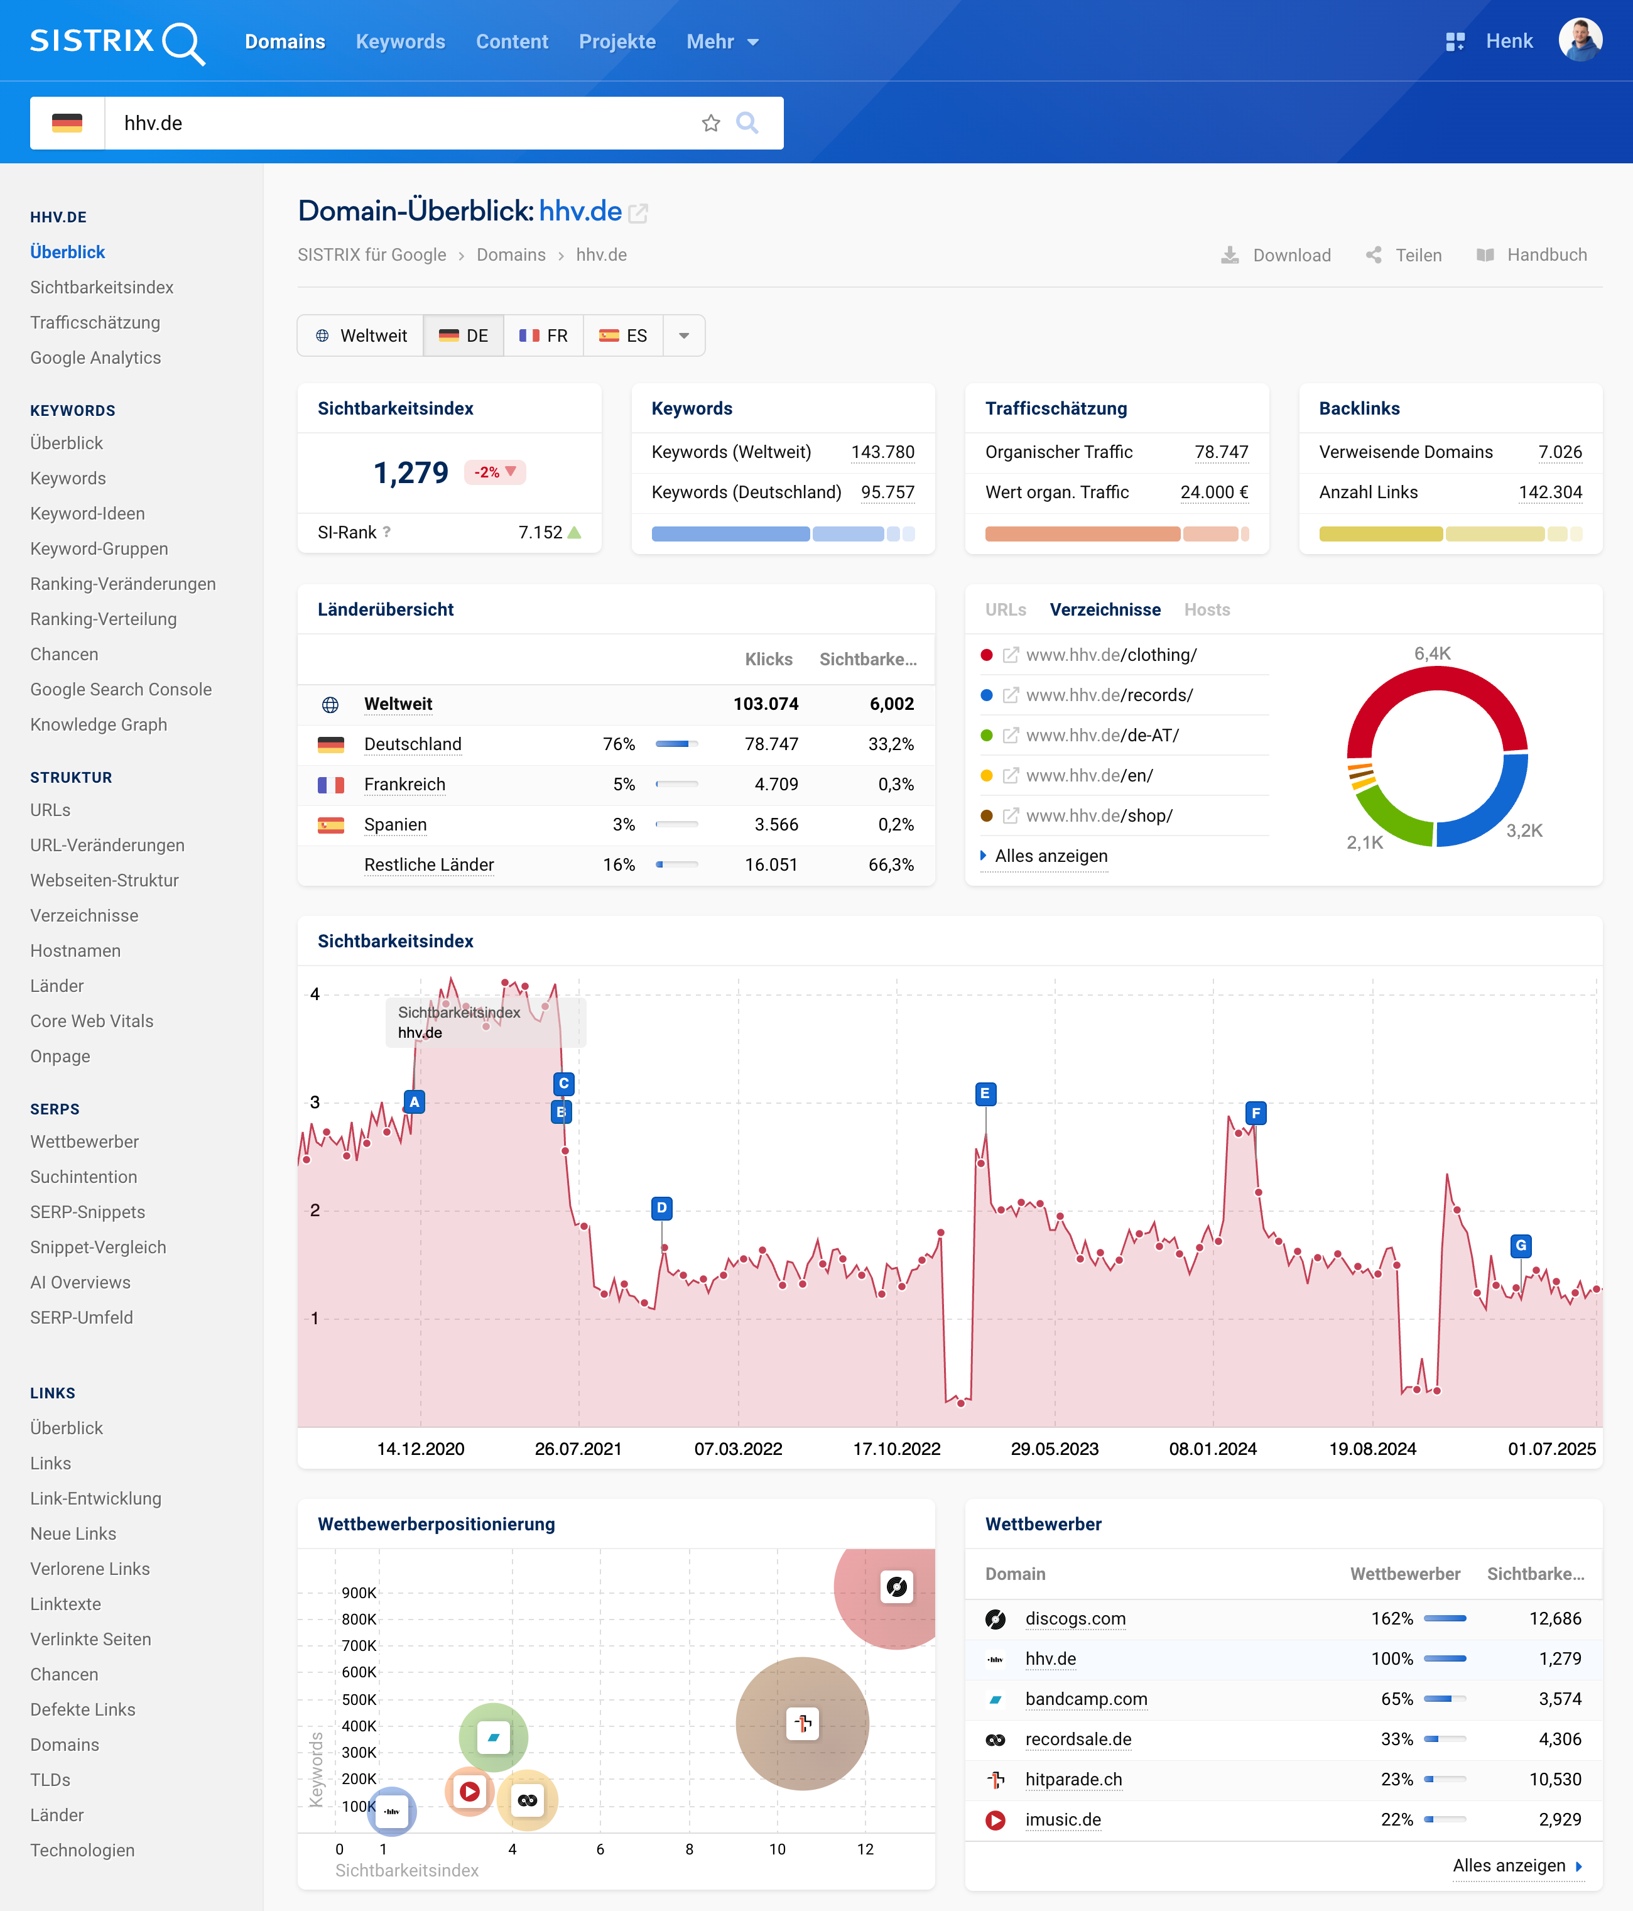Open the external link icon next to hhv.de title

click(x=638, y=213)
